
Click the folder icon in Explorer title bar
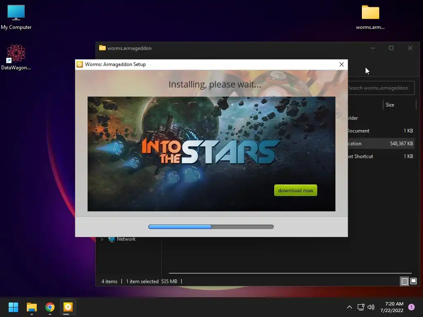click(x=102, y=48)
